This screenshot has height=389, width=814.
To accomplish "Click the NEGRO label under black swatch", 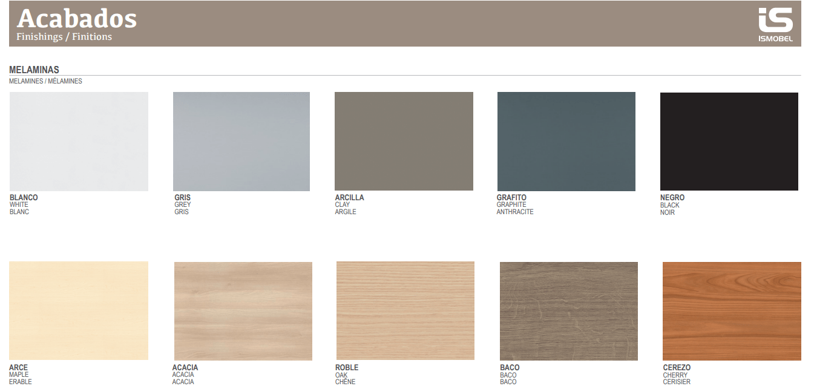I will 672,198.
